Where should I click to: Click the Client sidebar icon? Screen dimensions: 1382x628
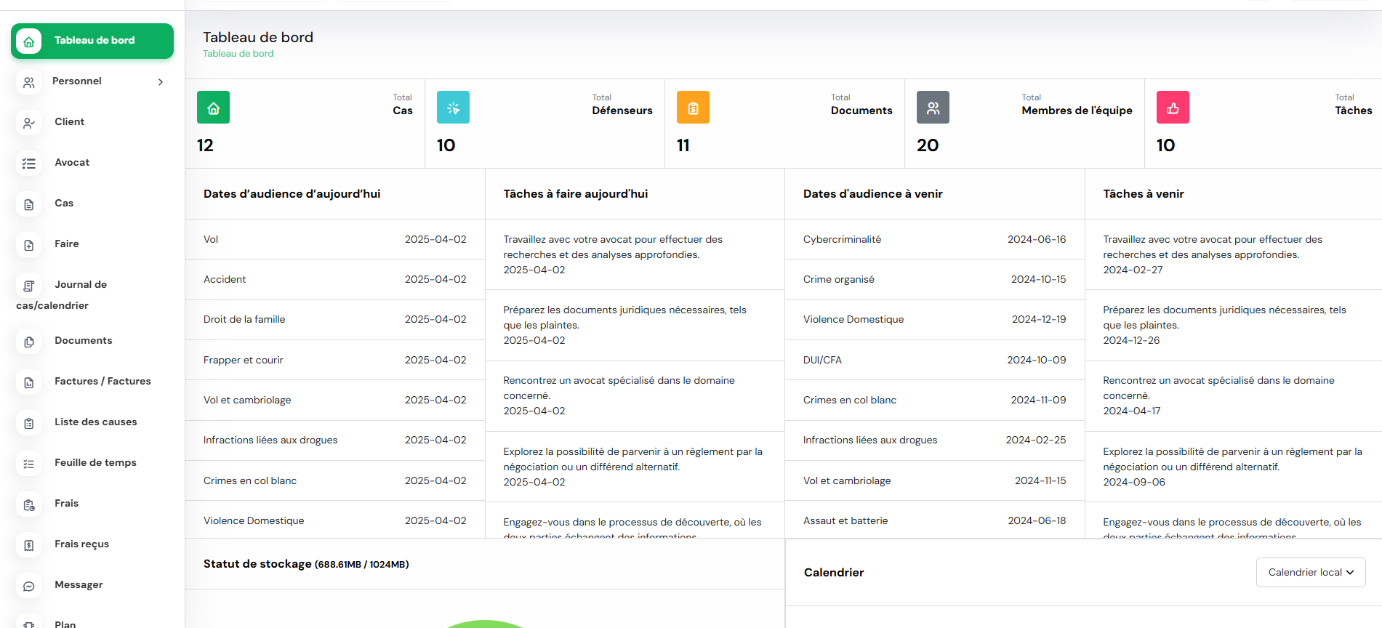point(29,123)
